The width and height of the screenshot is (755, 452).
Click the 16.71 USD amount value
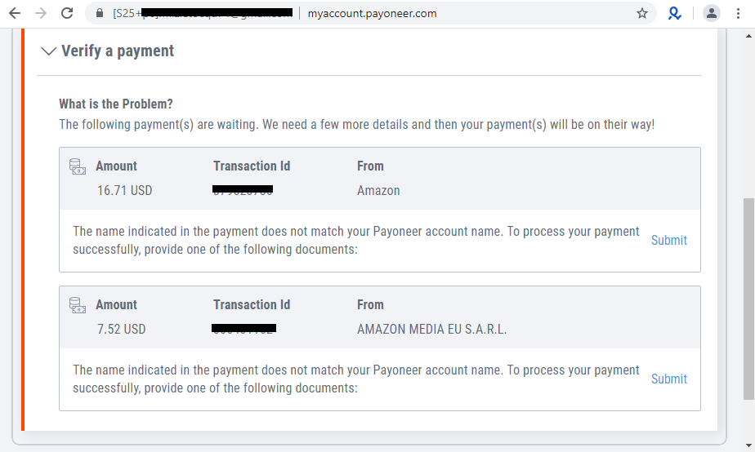124,191
